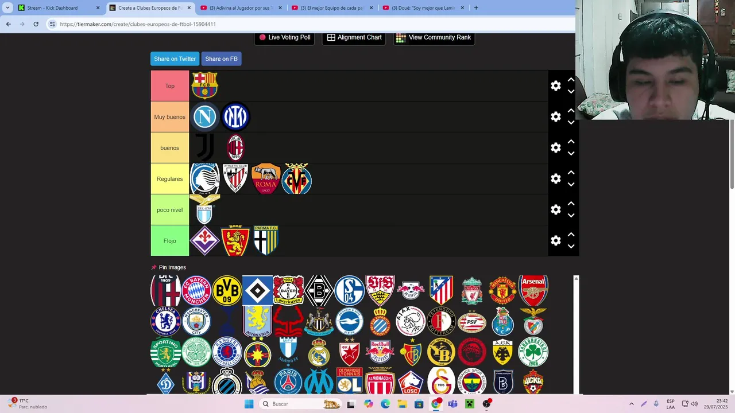
Task: Move the Top tier row down
Action: 571,91
